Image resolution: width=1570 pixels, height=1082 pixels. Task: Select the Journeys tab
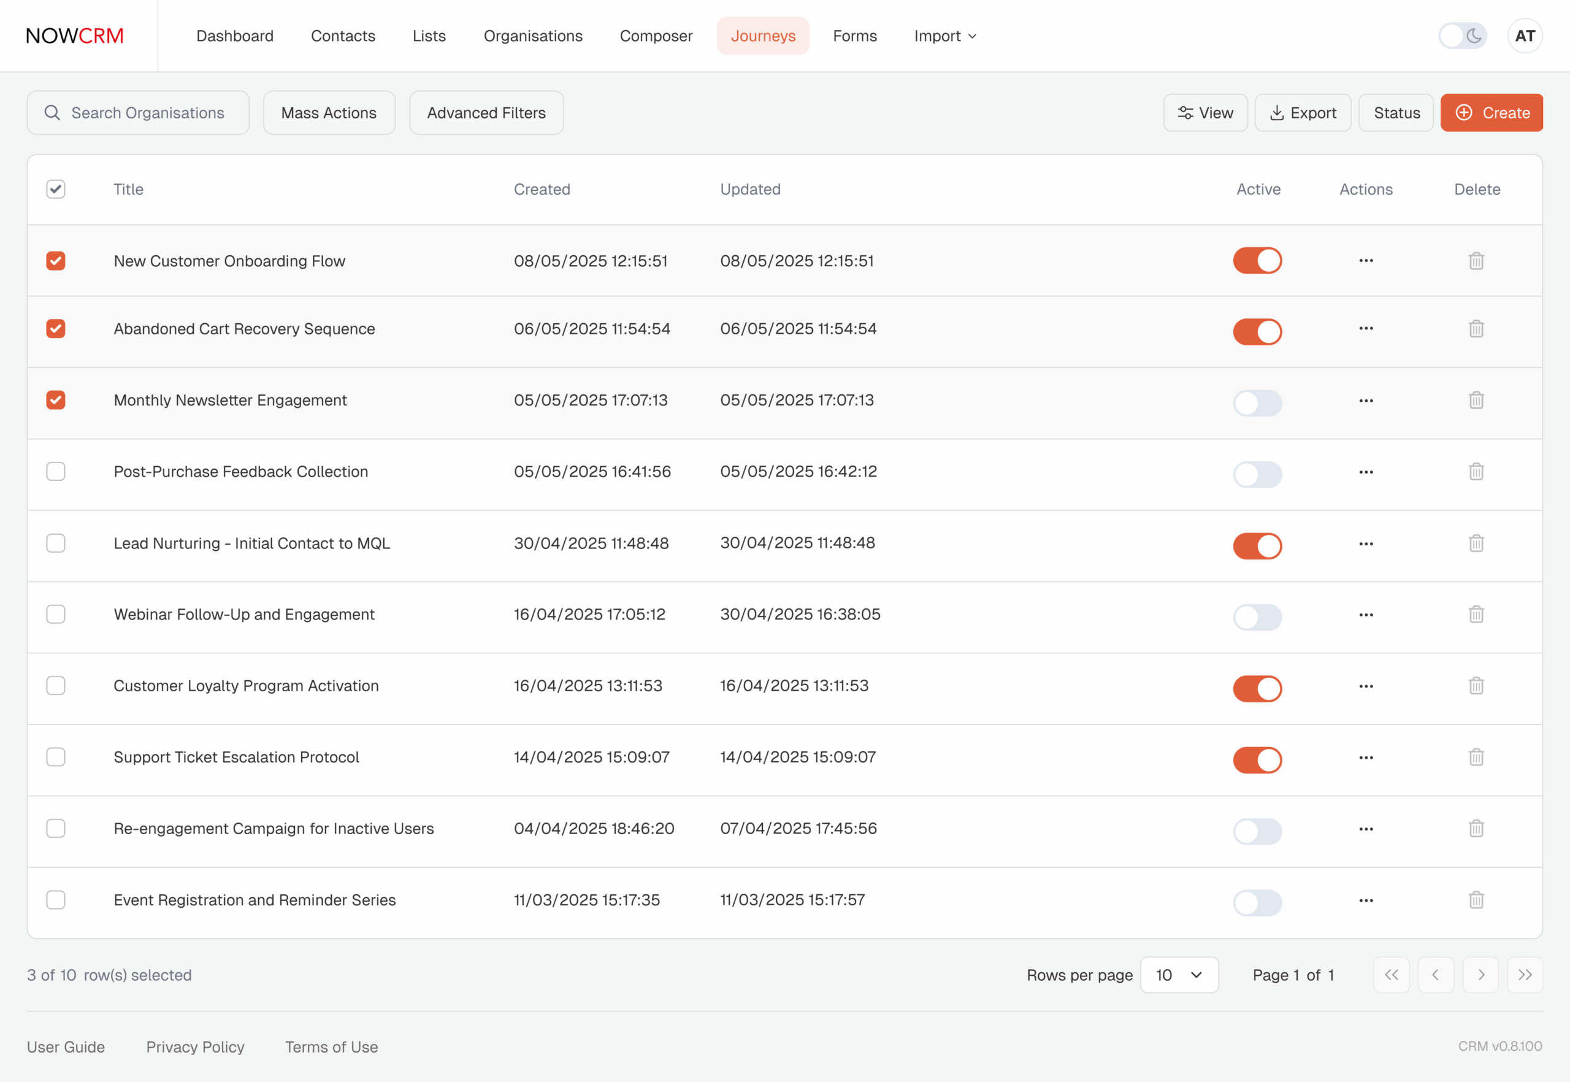coord(763,36)
